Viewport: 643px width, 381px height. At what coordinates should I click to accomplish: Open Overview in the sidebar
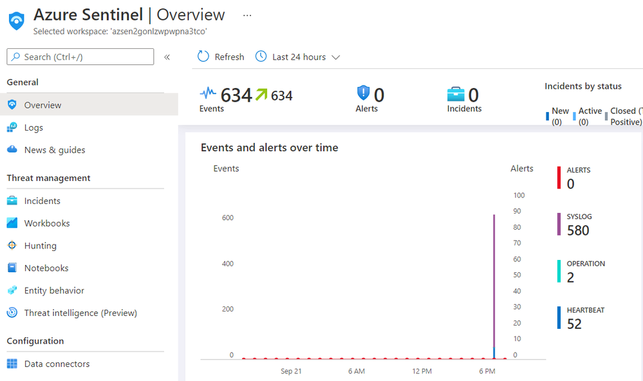click(89, 104)
